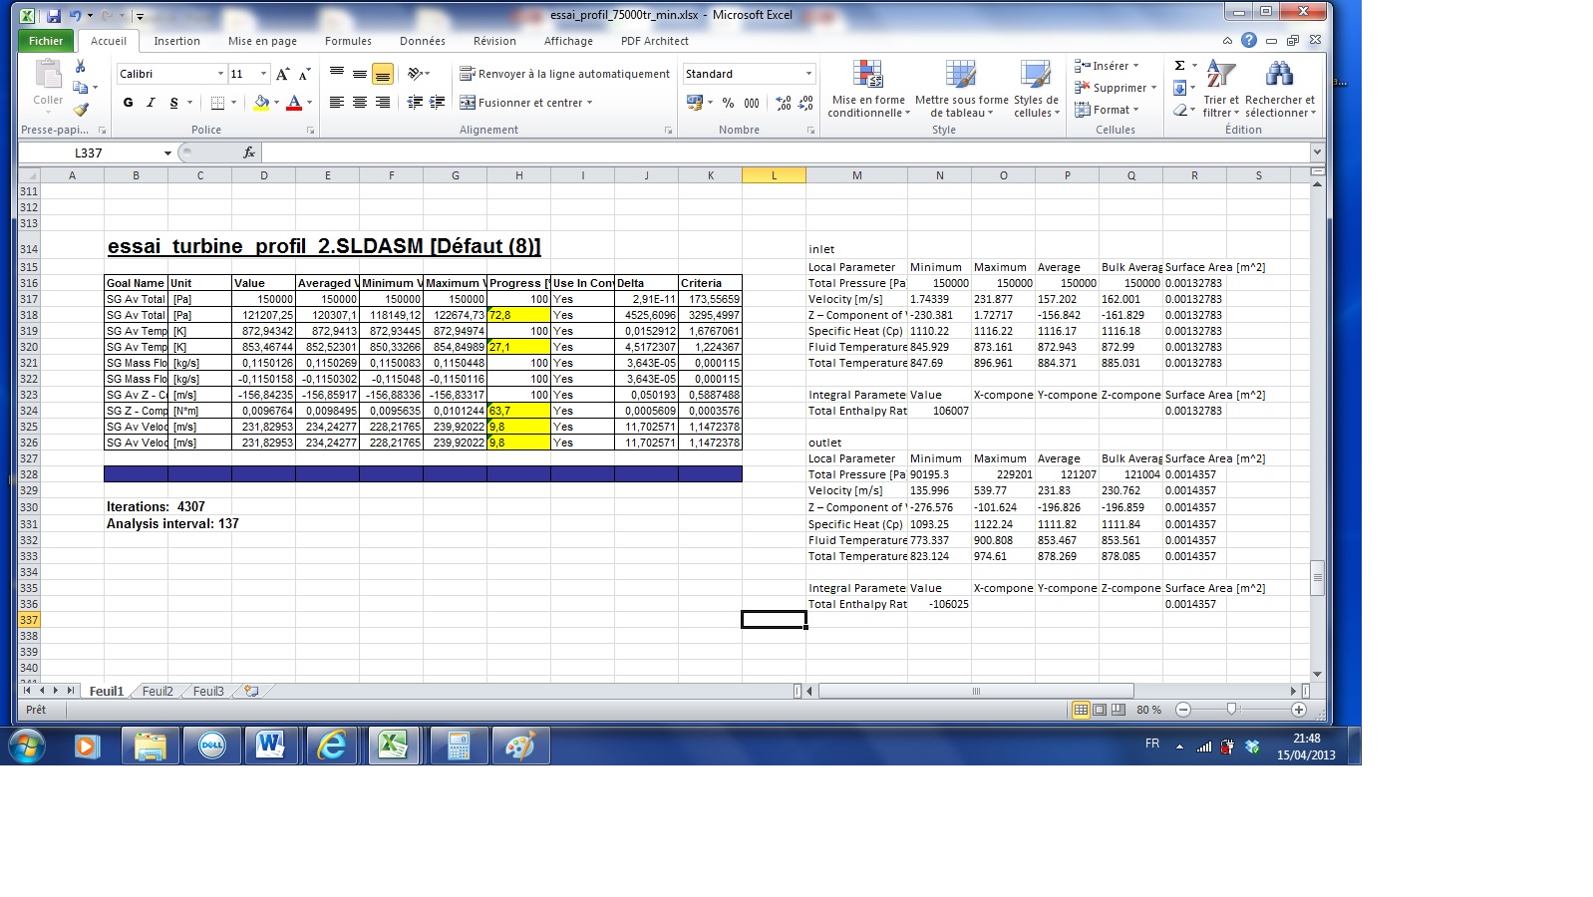Image resolution: width=1593 pixels, height=897 pixels.
Task: Click 'Mettre sous forme de tableau' button
Action: (961, 90)
